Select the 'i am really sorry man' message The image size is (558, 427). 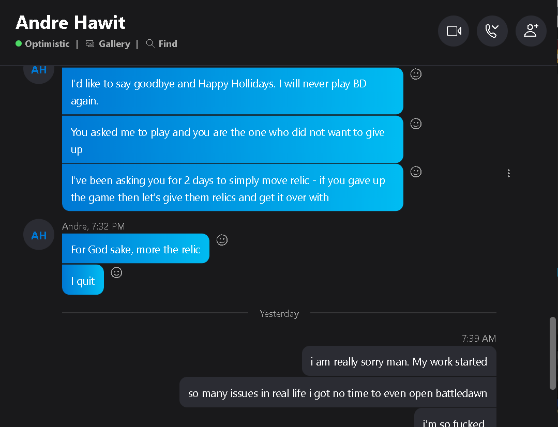coord(399,361)
